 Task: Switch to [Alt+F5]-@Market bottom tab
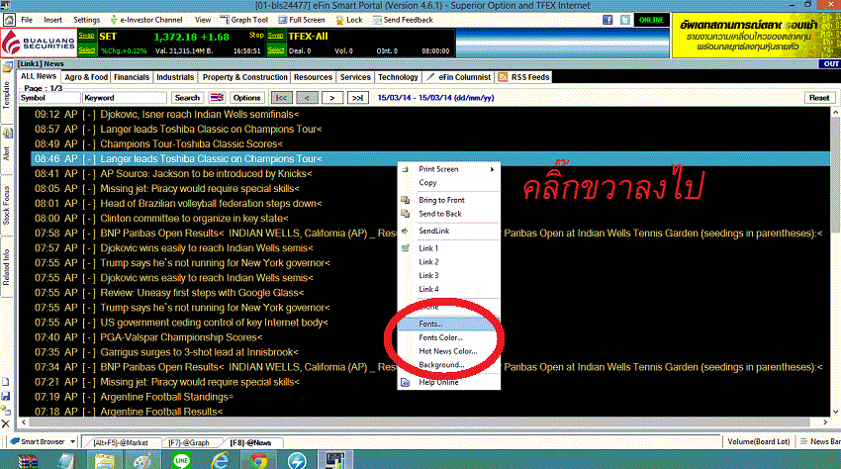point(121,442)
